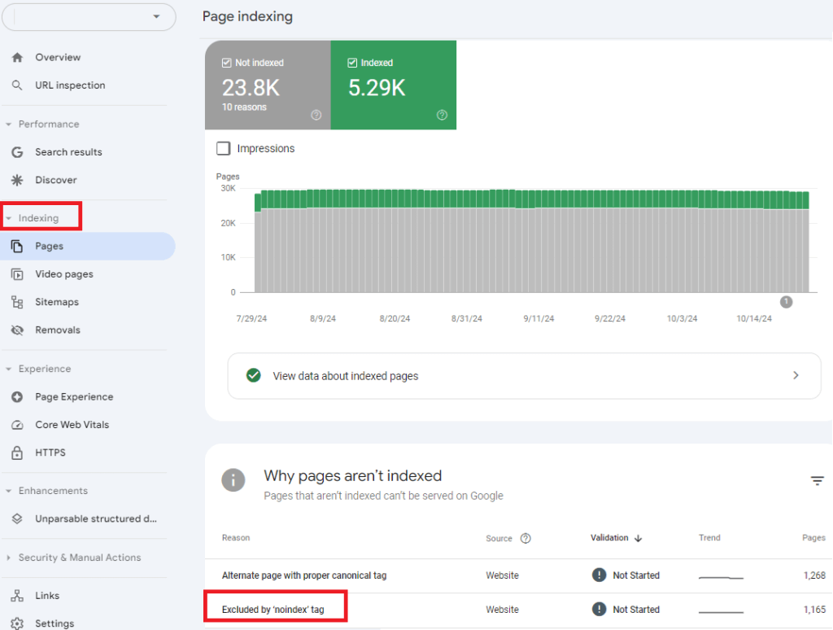Select the Overview home icon

16,57
